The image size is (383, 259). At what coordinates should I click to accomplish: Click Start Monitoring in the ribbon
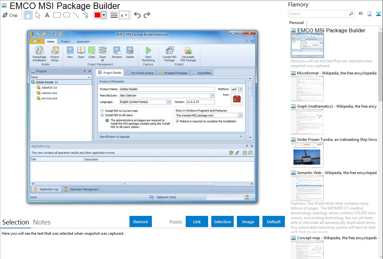tap(148, 54)
